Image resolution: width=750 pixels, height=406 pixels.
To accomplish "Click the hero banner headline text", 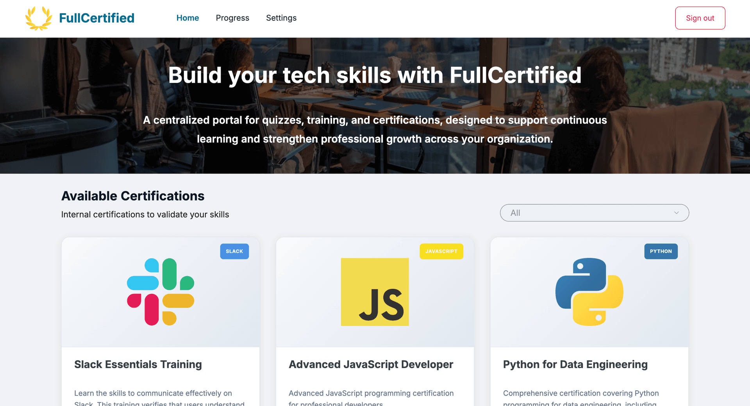I will 375,75.
